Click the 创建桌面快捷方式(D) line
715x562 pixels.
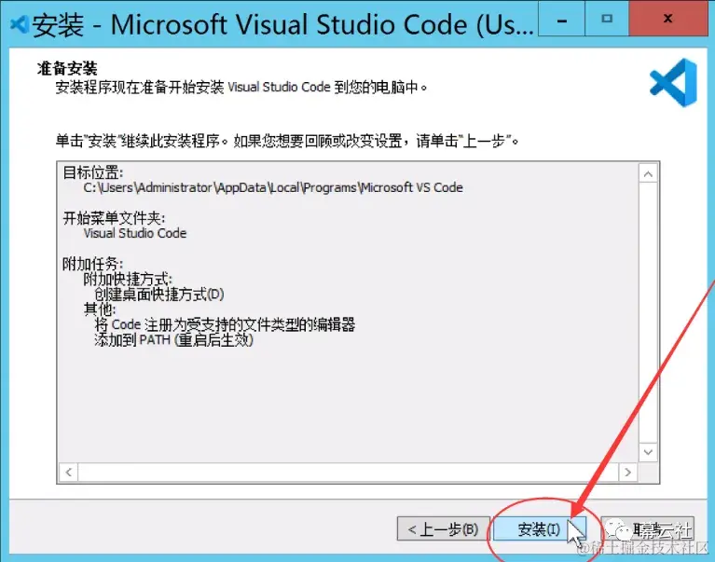point(159,295)
